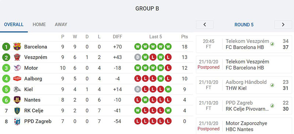Open the postponed Motor Zaporozhye vs Nantes match
294x134 pixels.
[x=244, y=126]
